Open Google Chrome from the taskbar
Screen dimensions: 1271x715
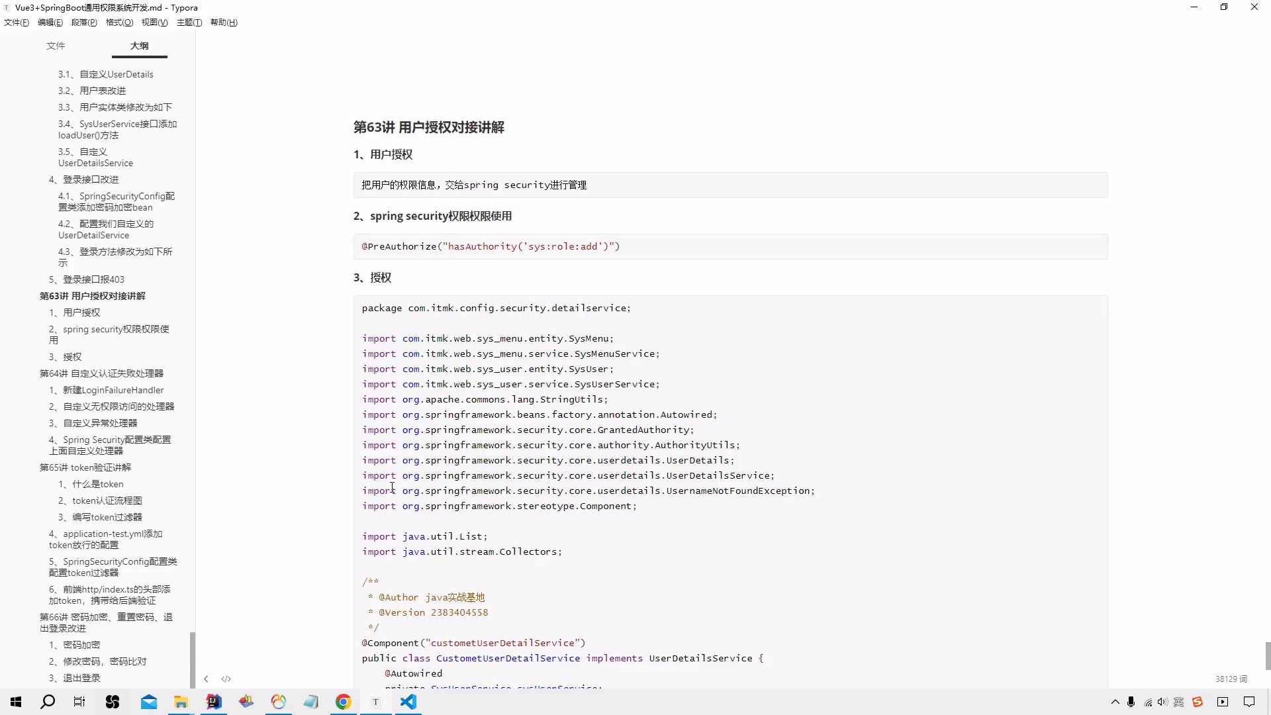click(343, 702)
